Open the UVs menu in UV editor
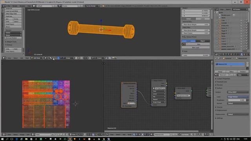The width and height of the screenshot is (251, 141). [x=28, y=135]
